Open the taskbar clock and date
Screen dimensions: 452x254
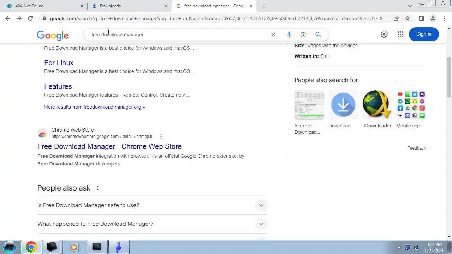[x=434, y=247]
